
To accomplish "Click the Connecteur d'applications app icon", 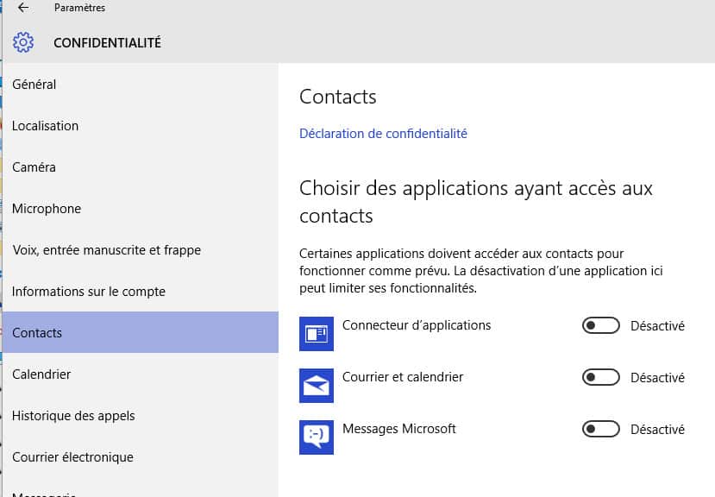I will pyautogui.click(x=317, y=334).
